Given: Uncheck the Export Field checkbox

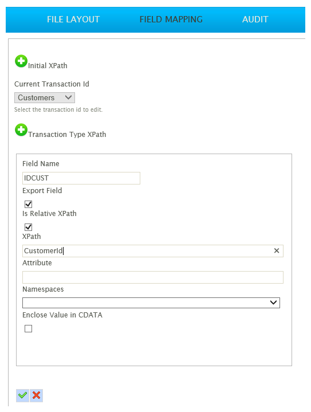Looking at the screenshot, I should point(29,204).
